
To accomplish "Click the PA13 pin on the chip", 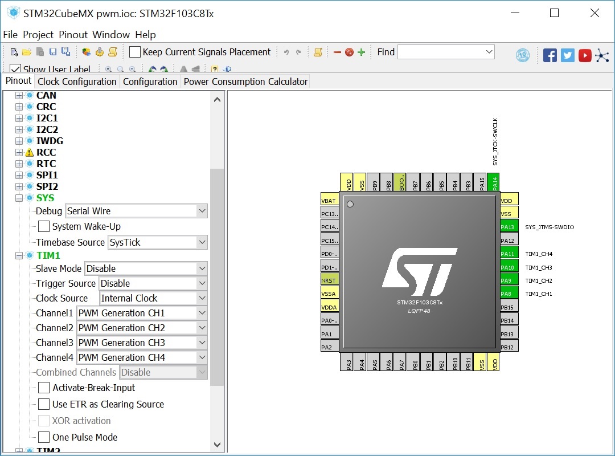I will [509, 227].
